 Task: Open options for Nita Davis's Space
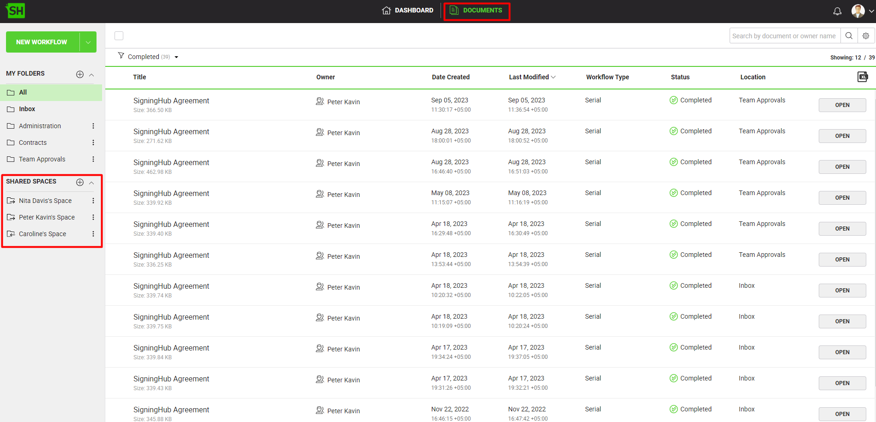(93, 201)
